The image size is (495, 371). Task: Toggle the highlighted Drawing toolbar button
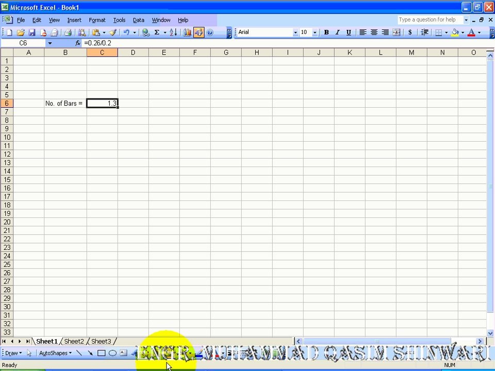pyautogui.click(x=199, y=32)
